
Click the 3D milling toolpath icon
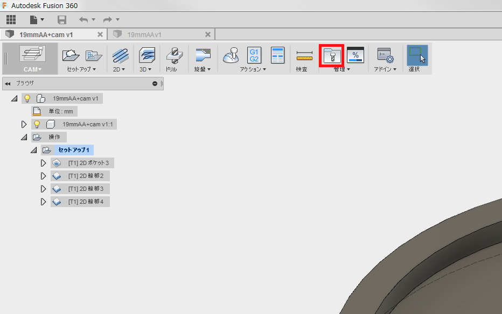point(147,55)
